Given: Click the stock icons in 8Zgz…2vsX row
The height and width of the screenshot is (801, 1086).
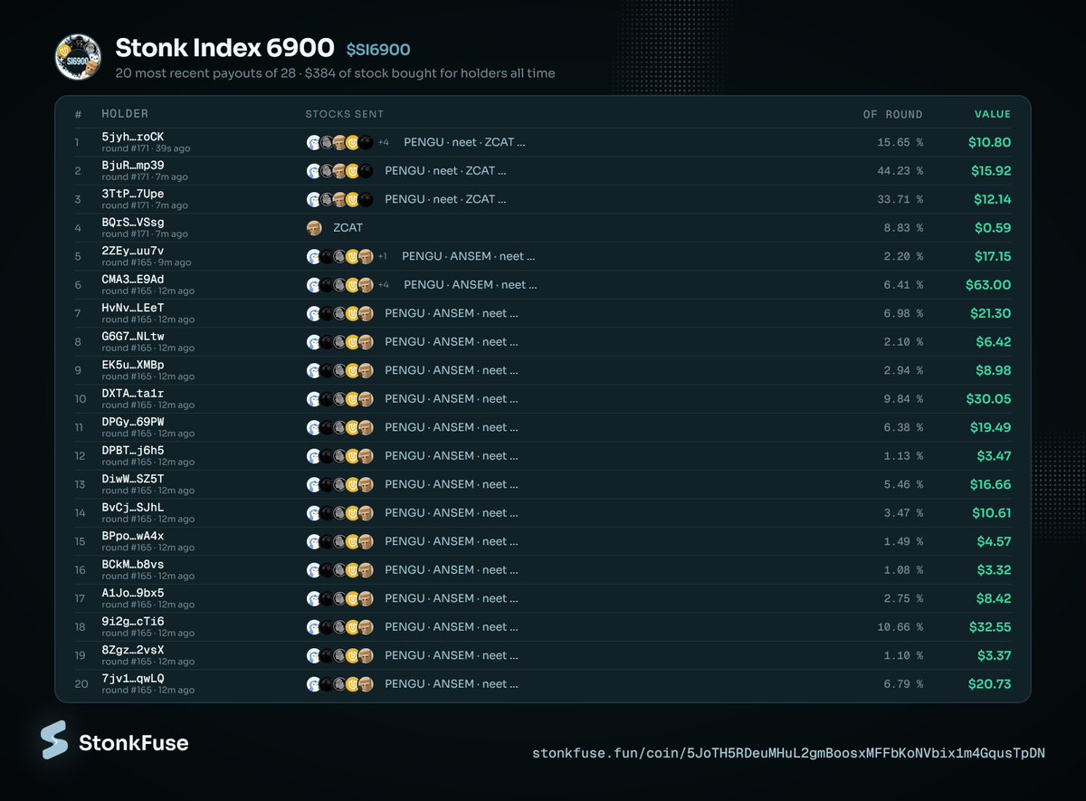Looking at the screenshot, I should pyautogui.click(x=339, y=655).
